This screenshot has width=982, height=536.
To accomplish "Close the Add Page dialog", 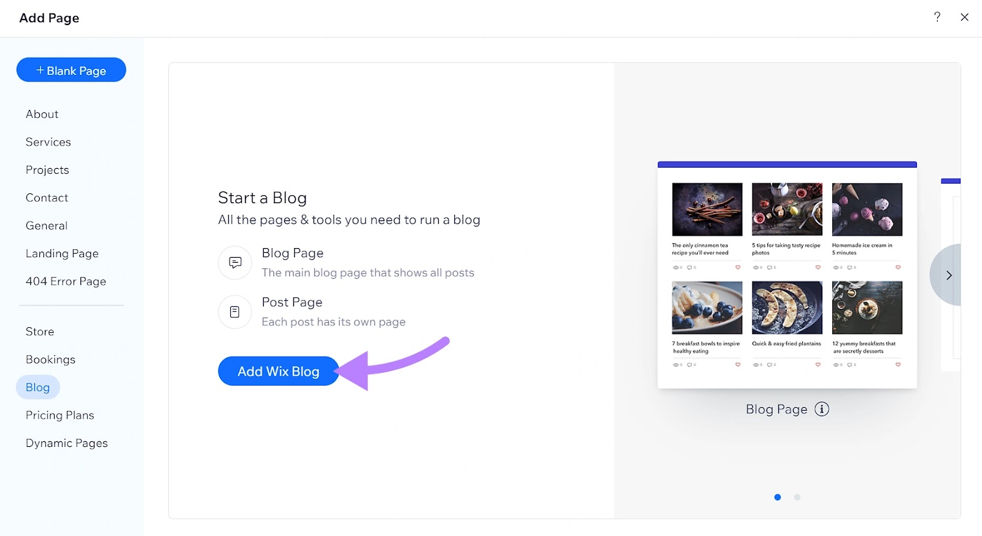I will click(x=964, y=17).
